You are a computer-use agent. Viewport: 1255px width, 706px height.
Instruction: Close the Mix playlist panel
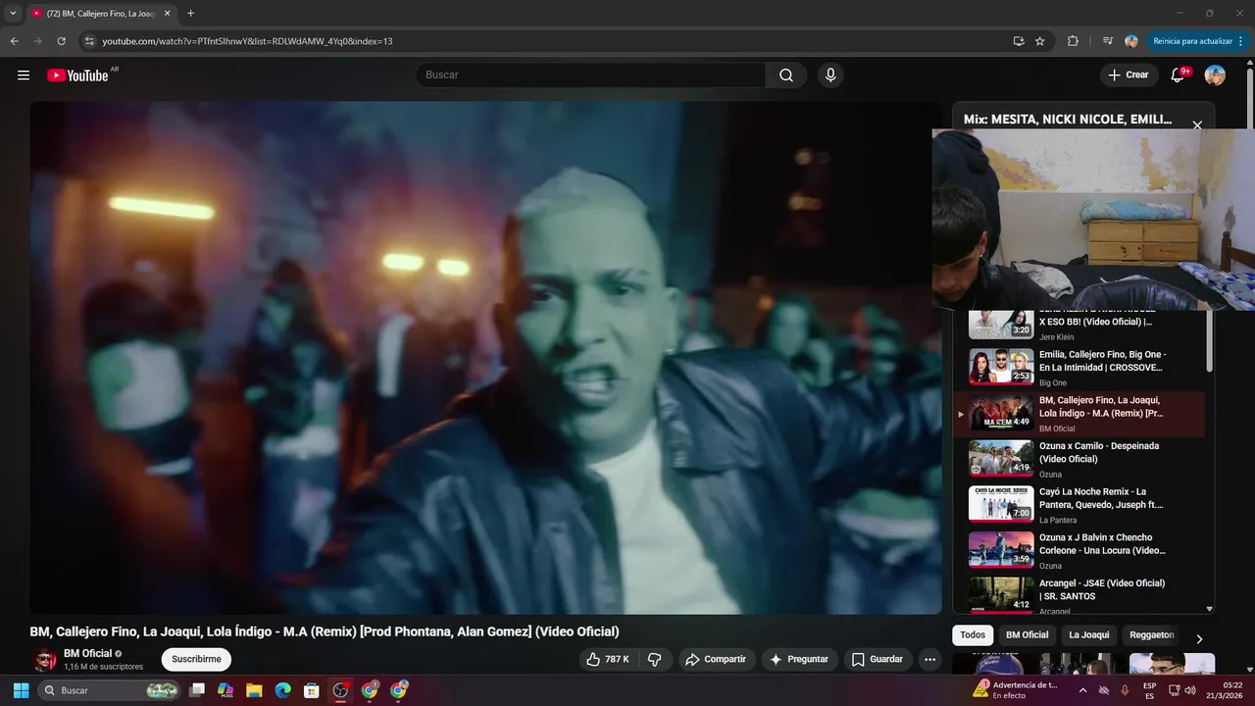pyautogui.click(x=1197, y=126)
